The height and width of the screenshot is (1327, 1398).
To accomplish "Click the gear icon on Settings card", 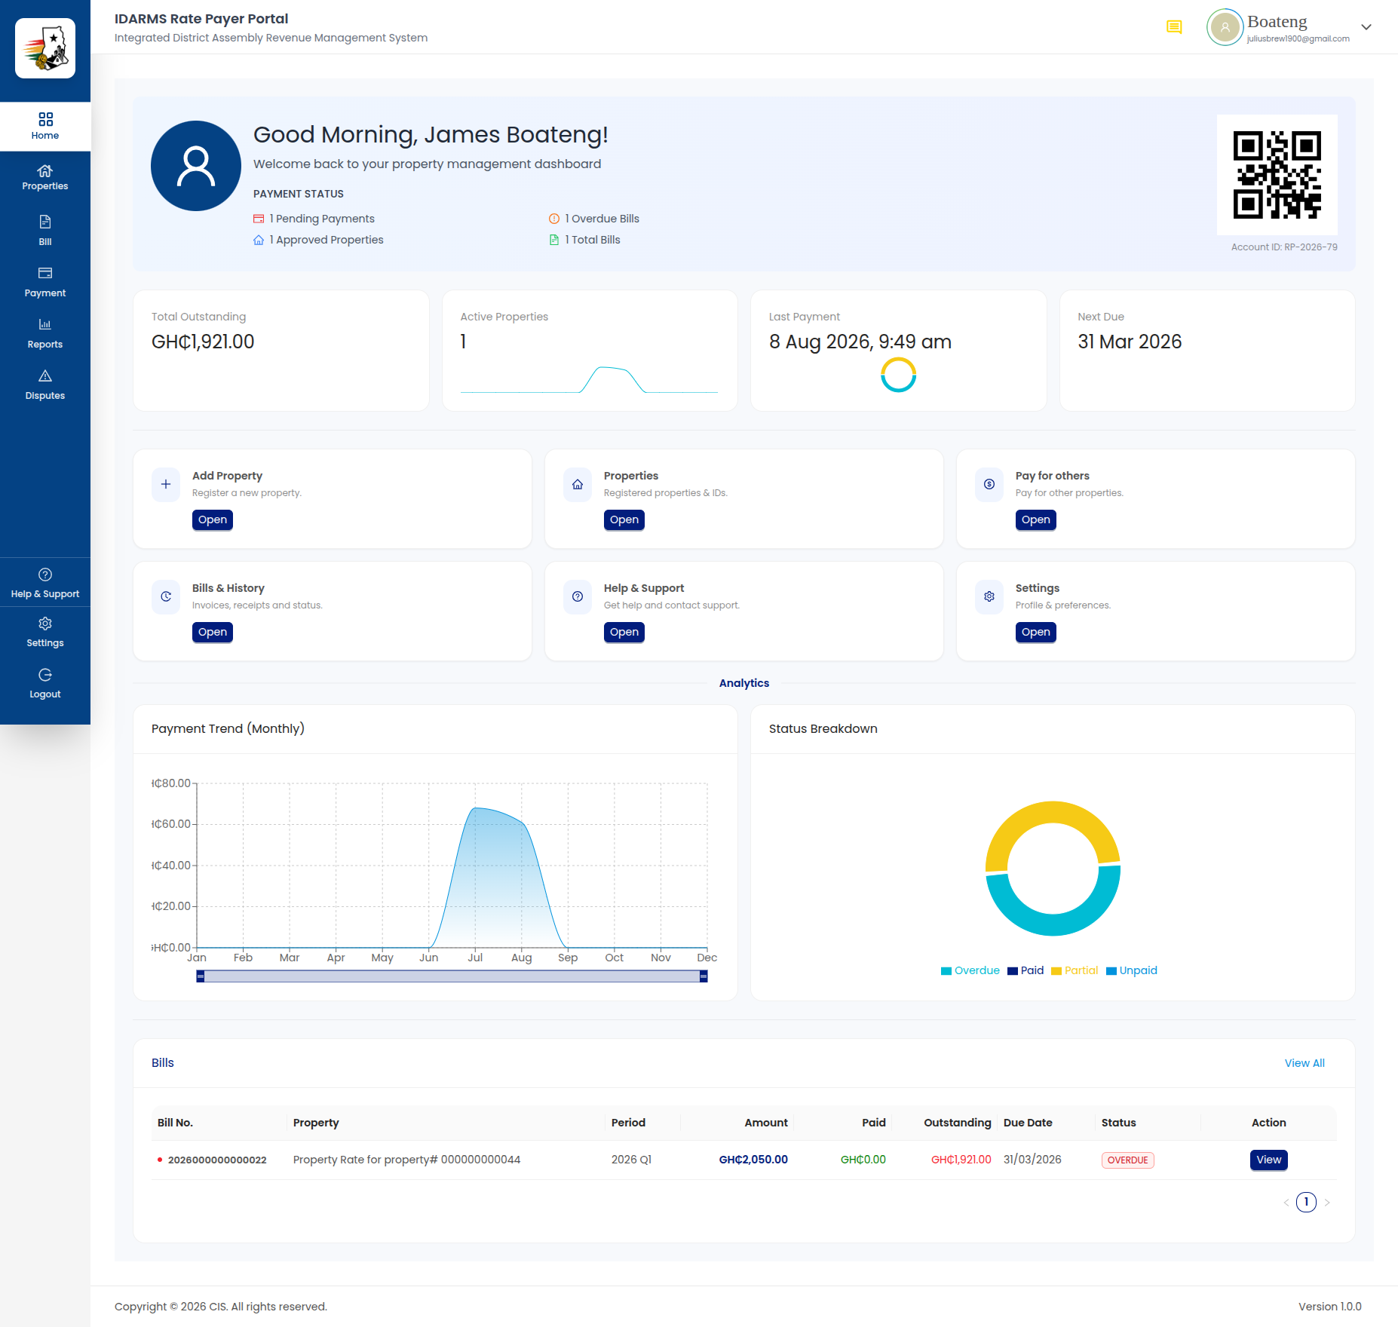I will click(989, 596).
